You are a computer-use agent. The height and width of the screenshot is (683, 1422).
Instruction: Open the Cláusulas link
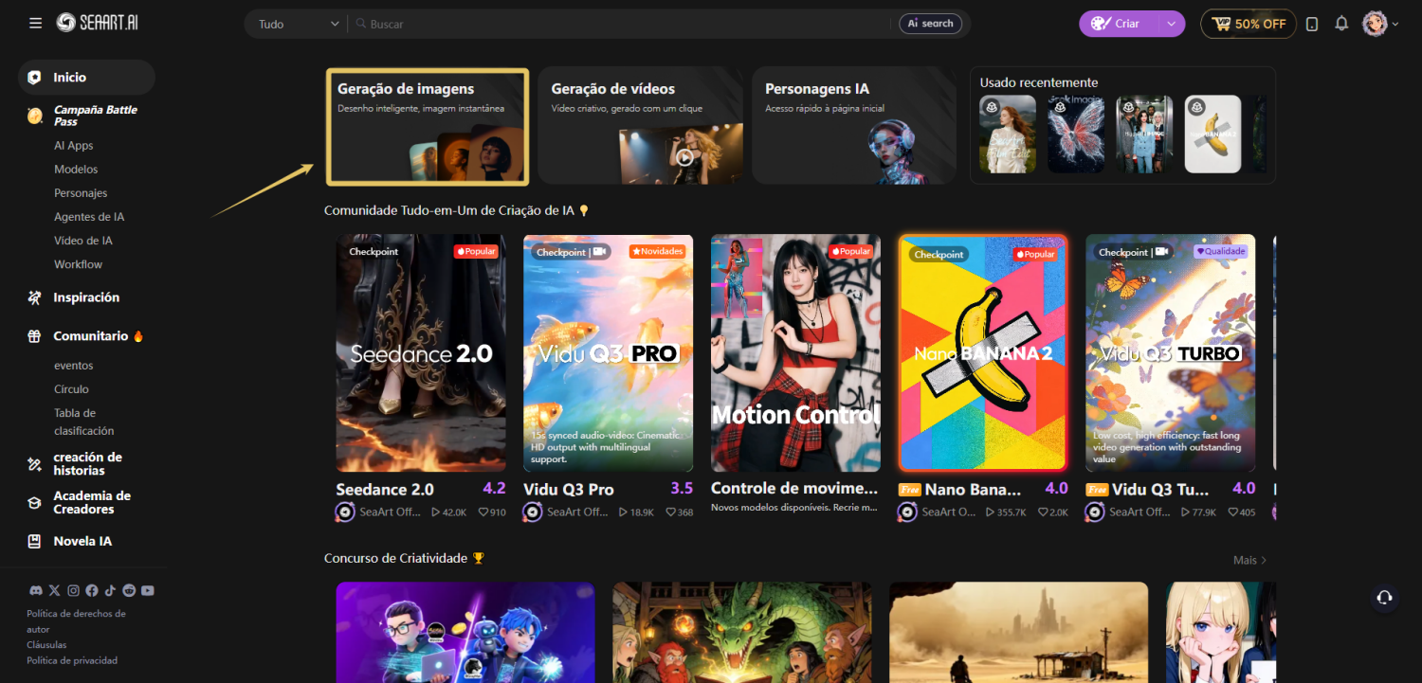point(46,645)
